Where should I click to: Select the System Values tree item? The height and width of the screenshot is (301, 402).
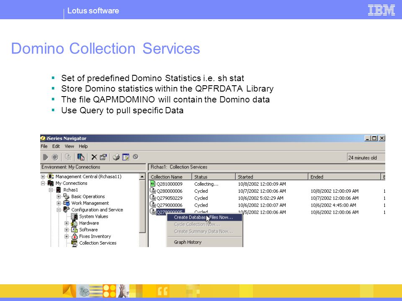click(x=93, y=216)
